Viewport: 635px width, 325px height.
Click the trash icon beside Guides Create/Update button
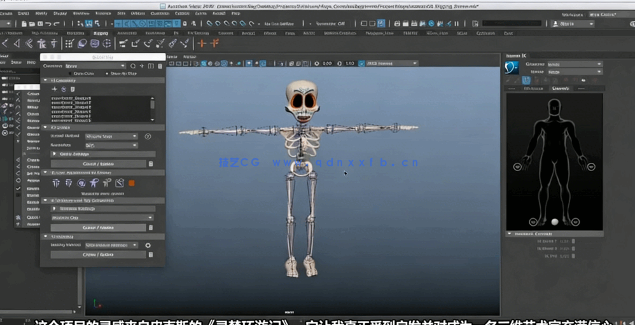[151, 163]
